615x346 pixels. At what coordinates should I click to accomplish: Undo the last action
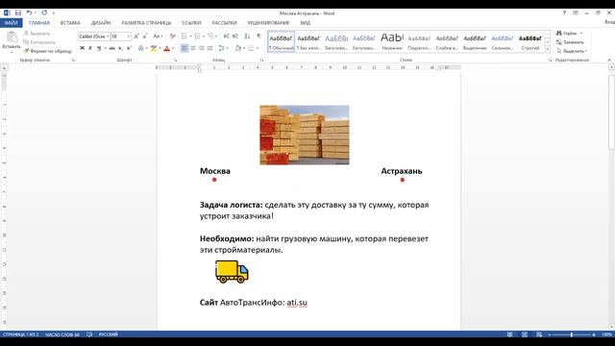(29, 12)
